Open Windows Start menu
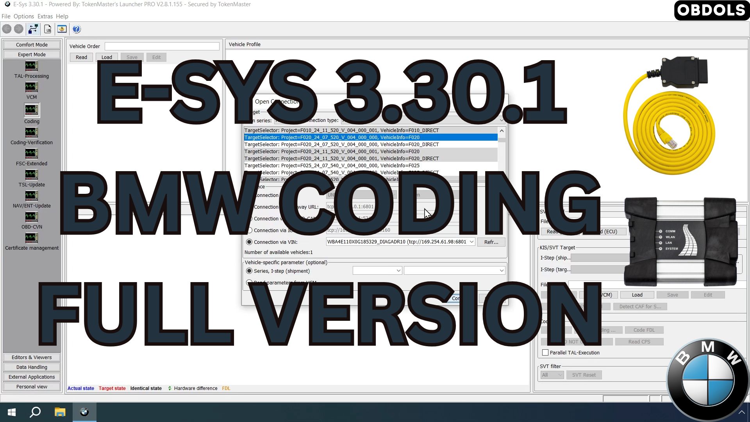This screenshot has width=750, height=422. (12, 412)
